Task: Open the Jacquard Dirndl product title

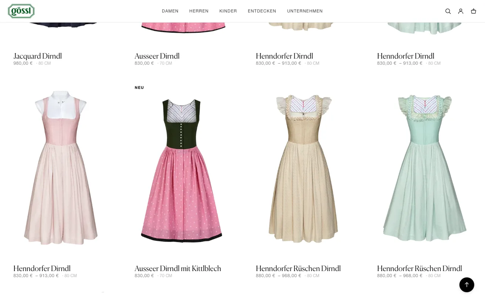Action: point(38,56)
